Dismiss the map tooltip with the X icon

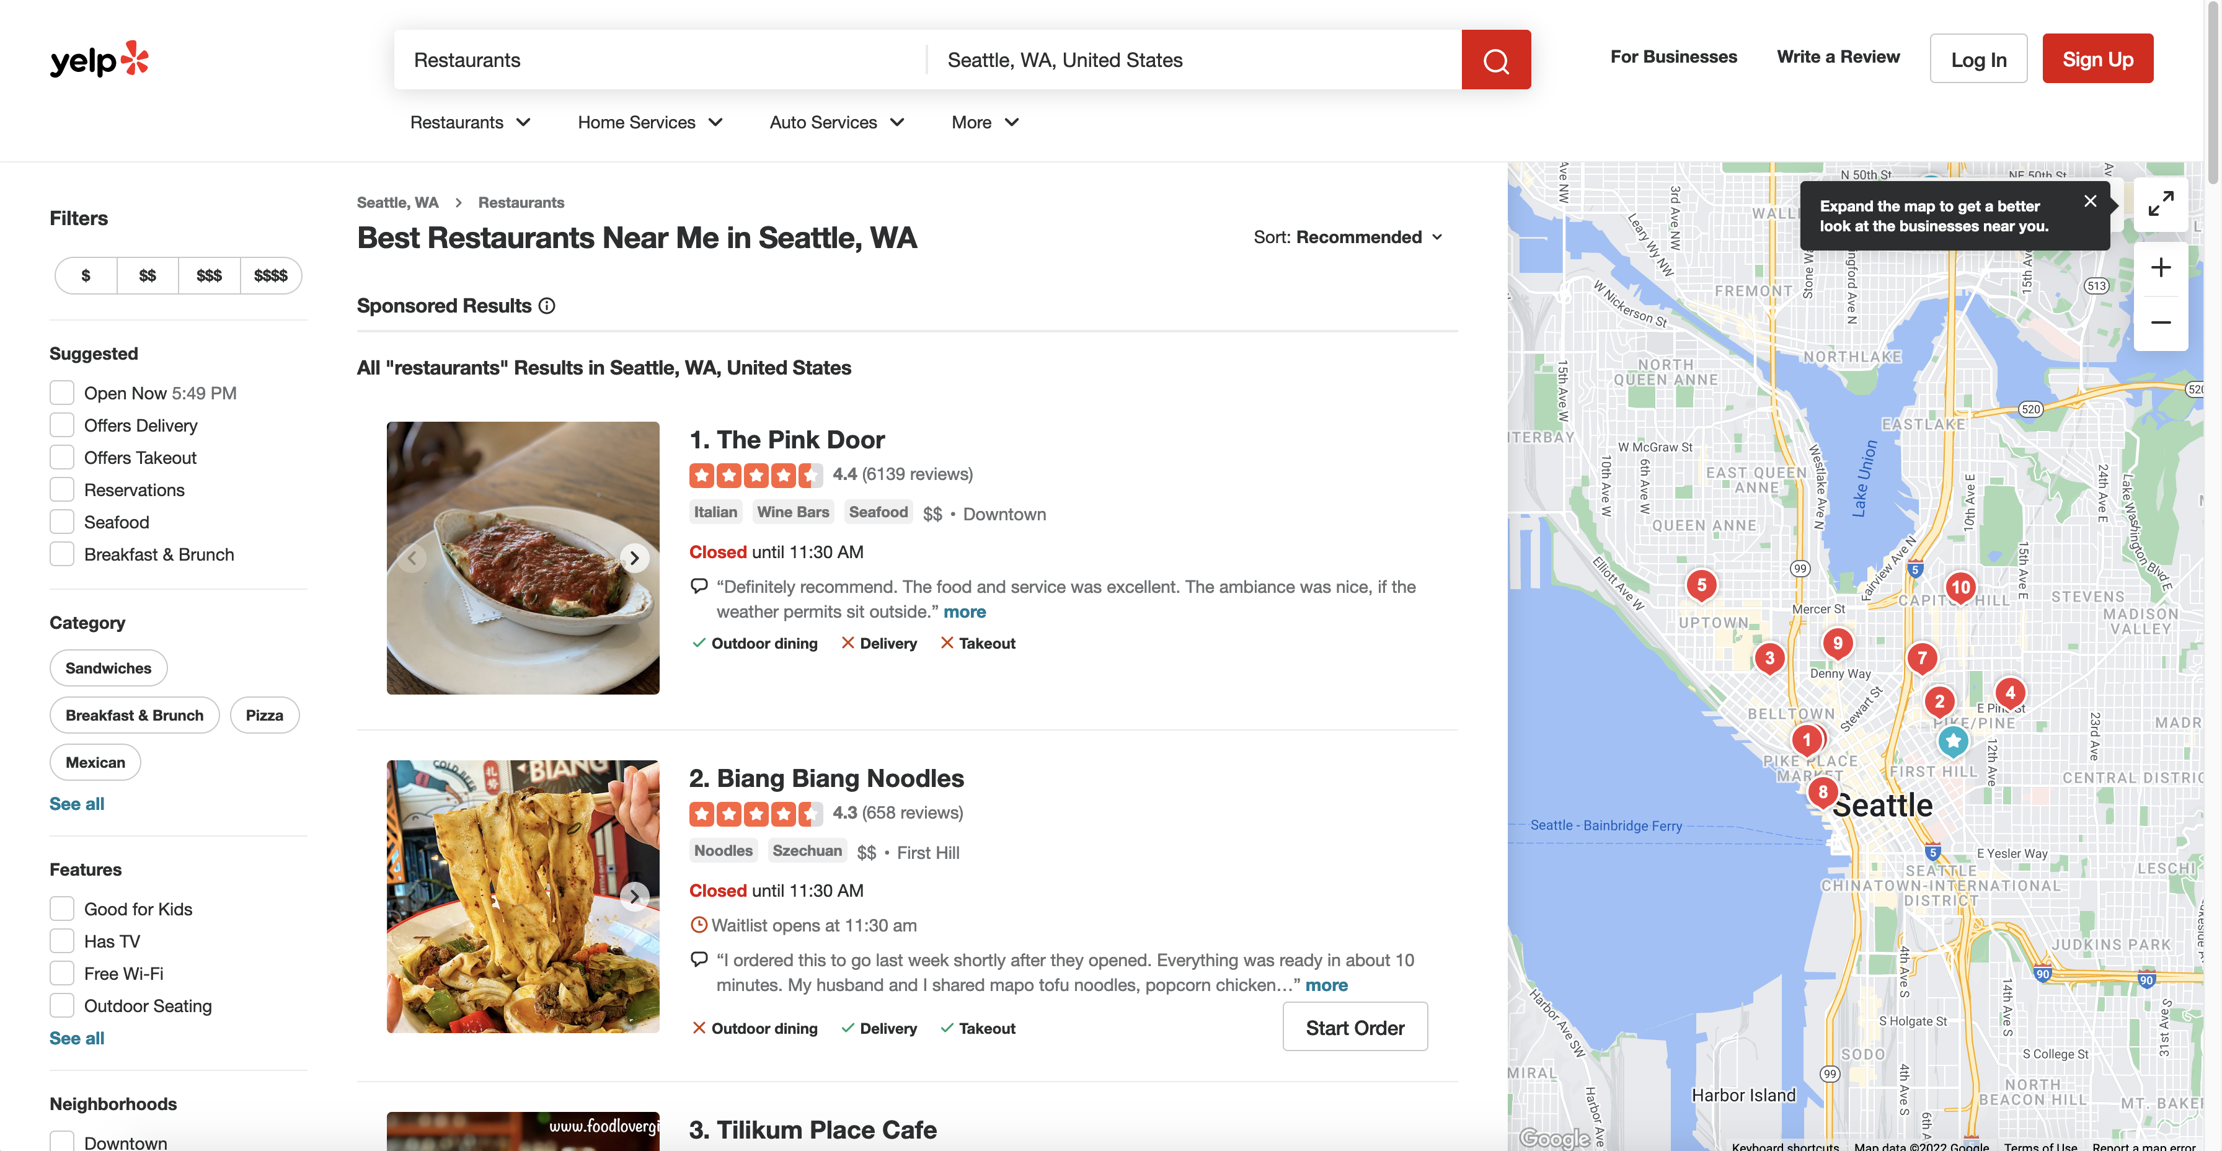2091,200
